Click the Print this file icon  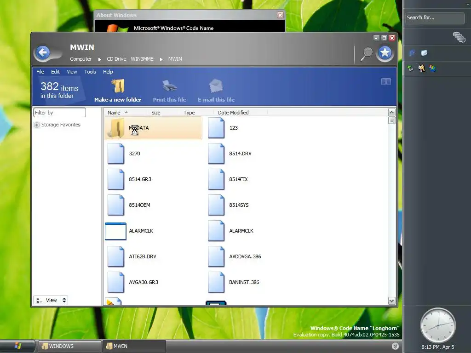pos(169,86)
